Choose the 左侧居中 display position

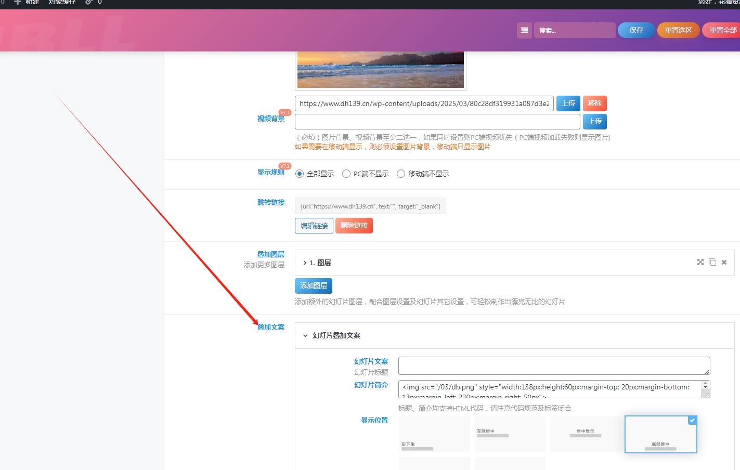(x=510, y=434)
